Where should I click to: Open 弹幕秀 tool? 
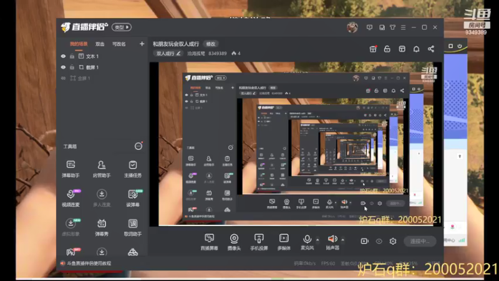(102, 227)
